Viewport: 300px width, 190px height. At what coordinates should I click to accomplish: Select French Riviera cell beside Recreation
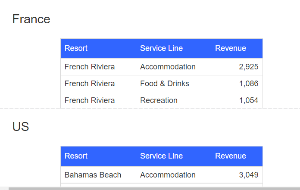click(90, 100)
